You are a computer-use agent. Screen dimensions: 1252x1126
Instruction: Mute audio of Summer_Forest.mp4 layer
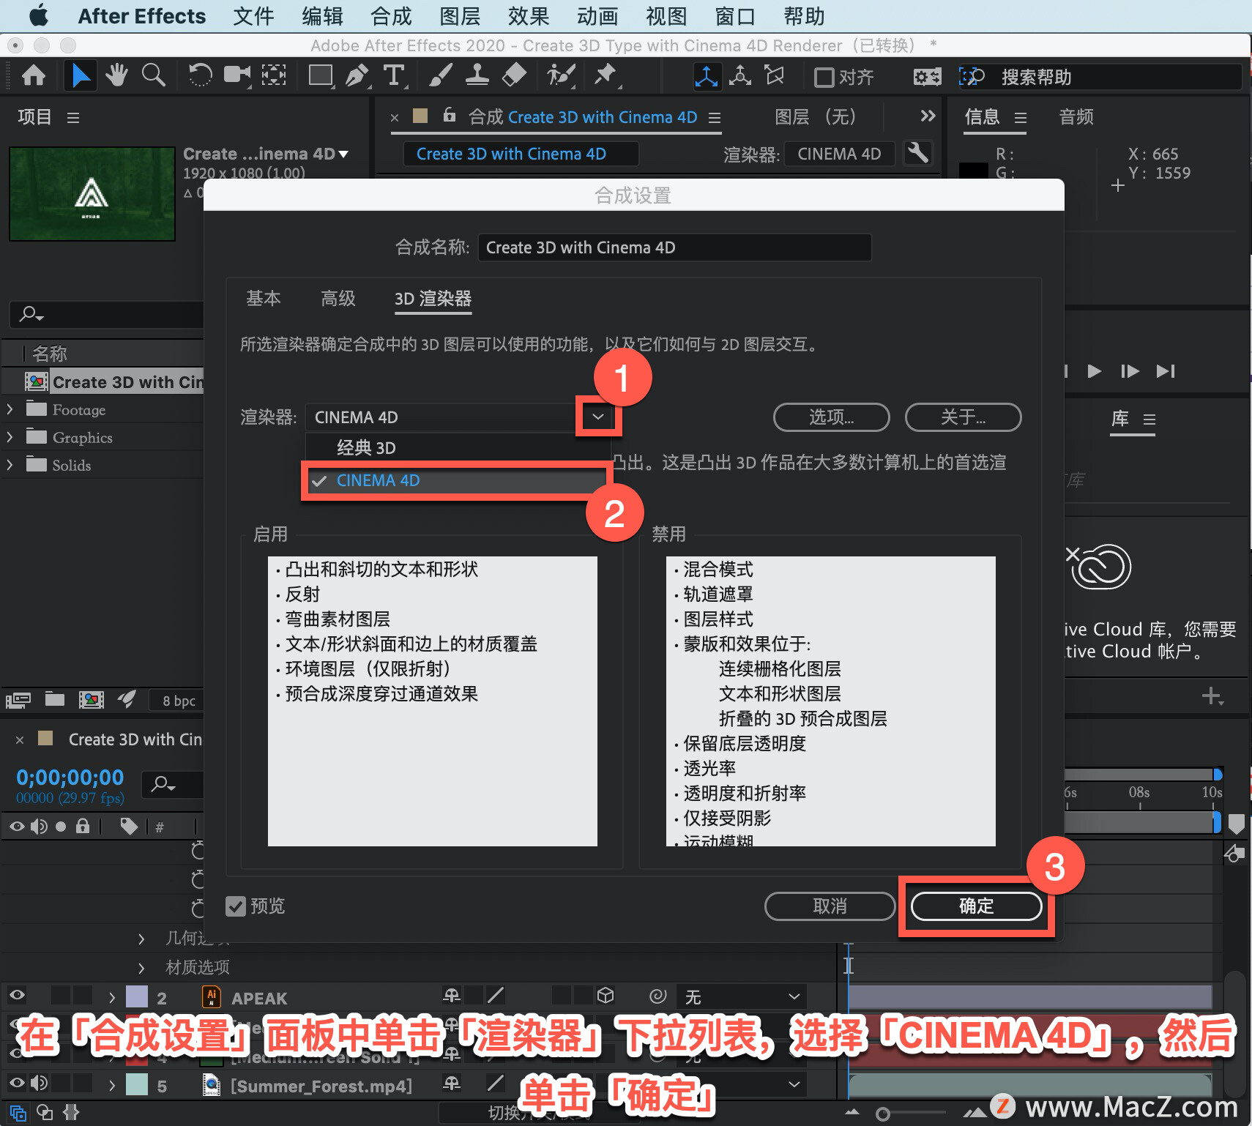pyautogui.click(x=40, y=1082)
